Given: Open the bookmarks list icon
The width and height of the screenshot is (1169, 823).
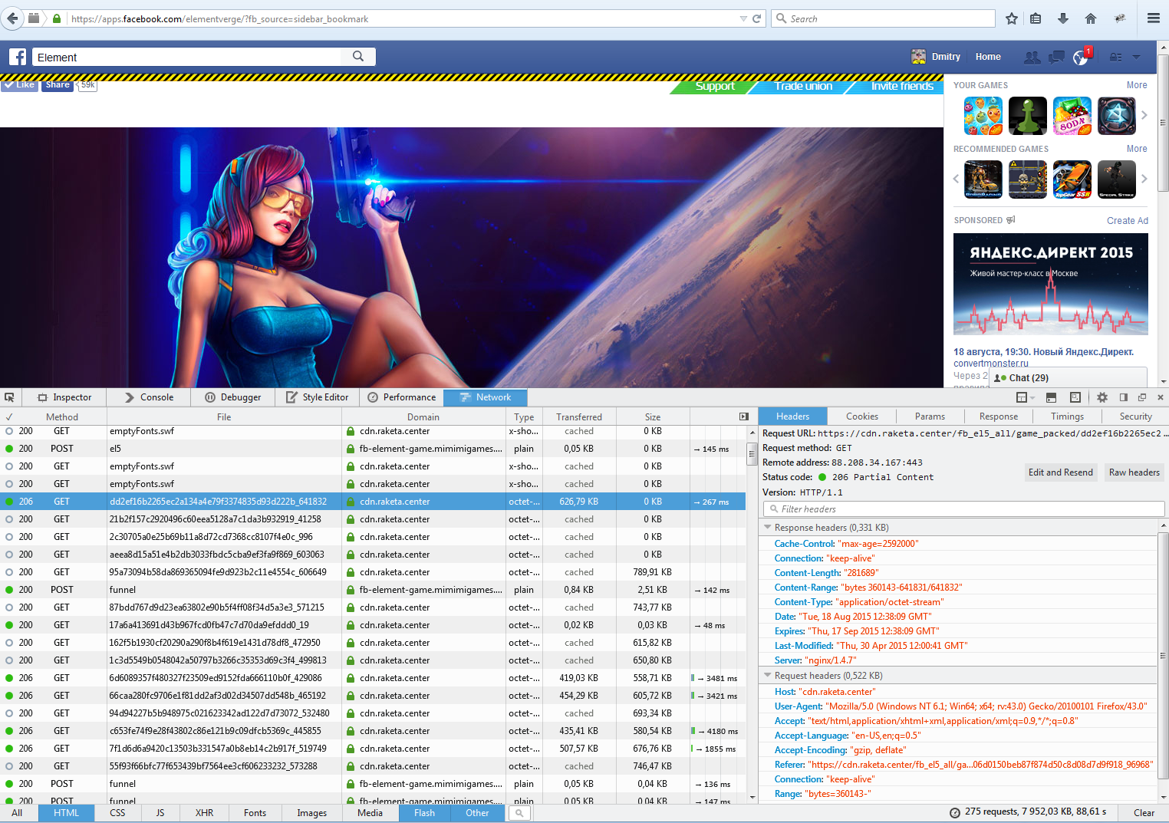Looking at the screenshot, I should point(1036,18).
